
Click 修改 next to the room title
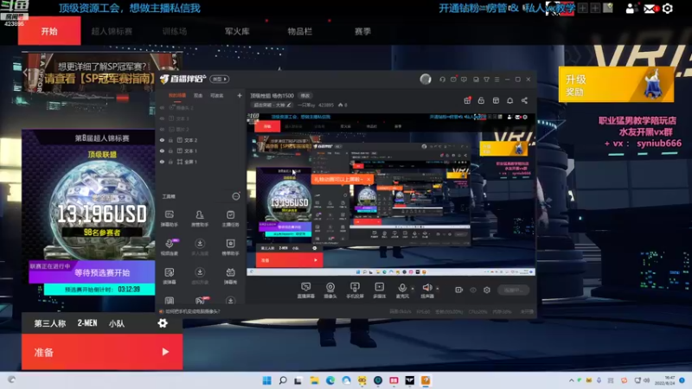click(x=305, y=95)
